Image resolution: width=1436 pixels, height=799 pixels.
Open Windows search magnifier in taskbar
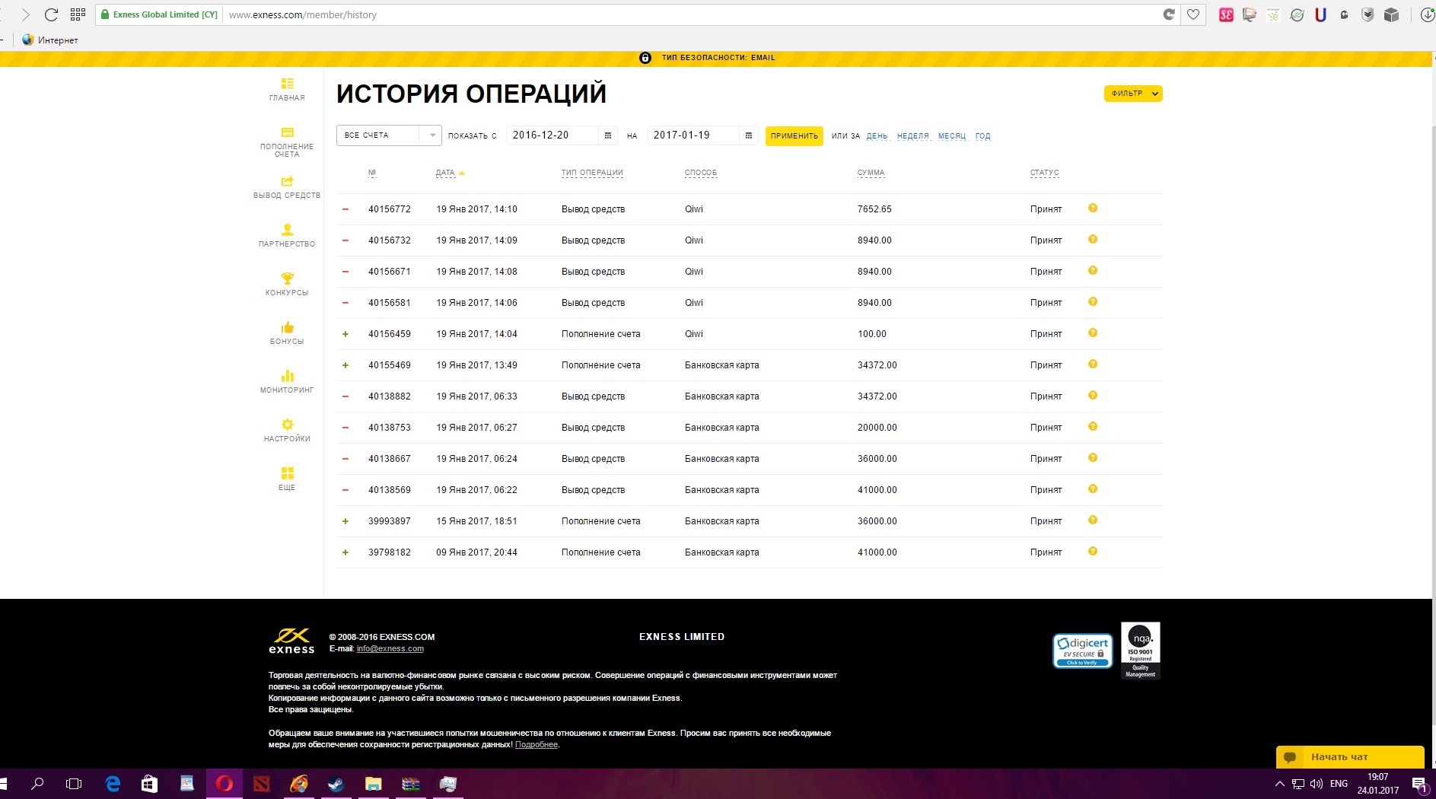pyautogui.click(x=37, y=784)
